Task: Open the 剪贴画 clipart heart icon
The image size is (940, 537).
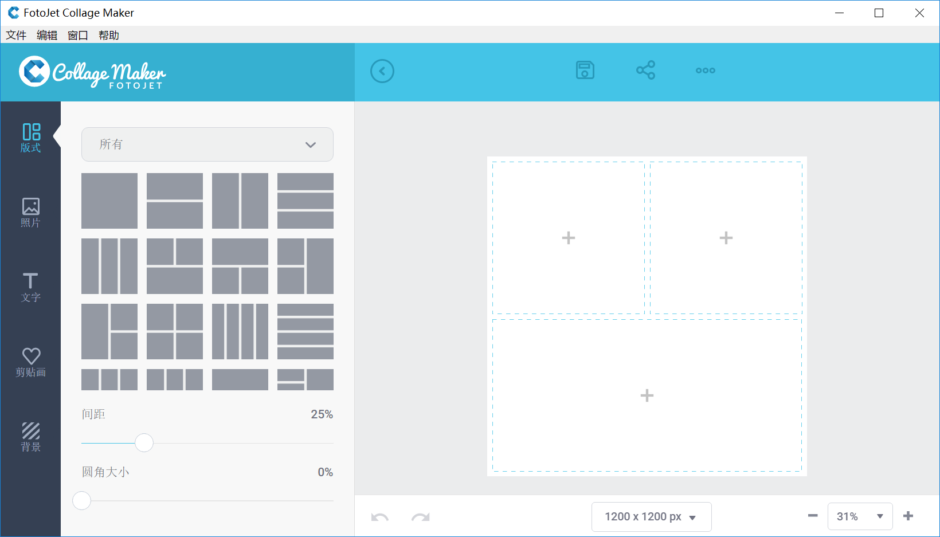Action: tap(31, 362)
